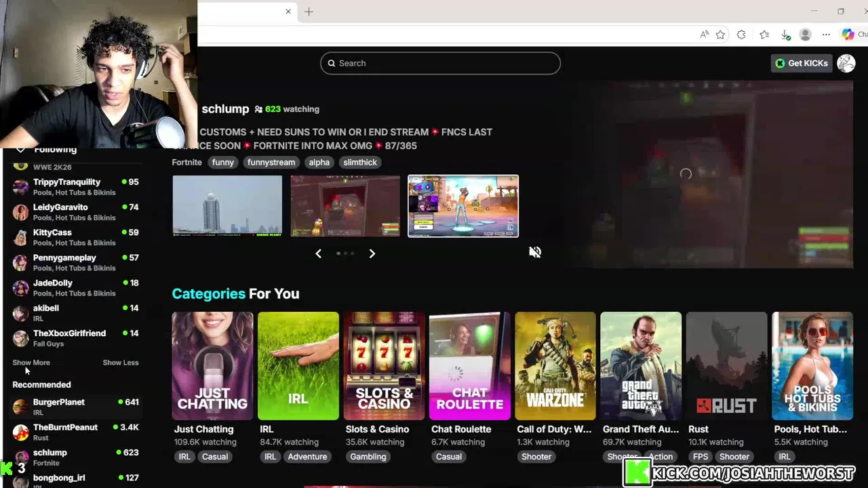Unmute the featured stream preview

click(535, 252)
